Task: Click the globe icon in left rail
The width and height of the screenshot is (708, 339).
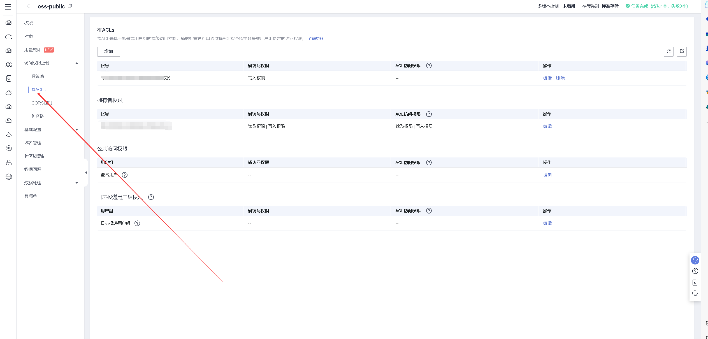Action: pyautogui.click(x=9, y=177)
